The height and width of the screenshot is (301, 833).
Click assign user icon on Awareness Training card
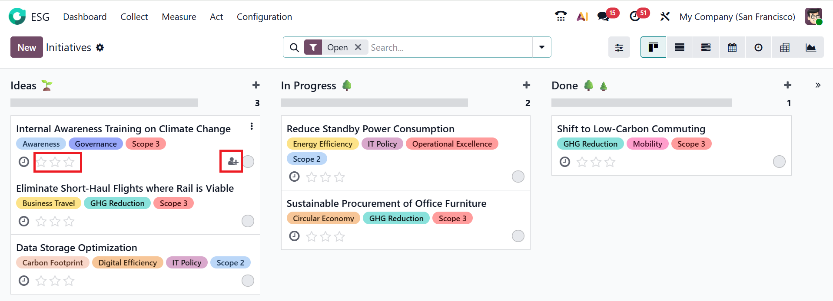coord(232,162)
